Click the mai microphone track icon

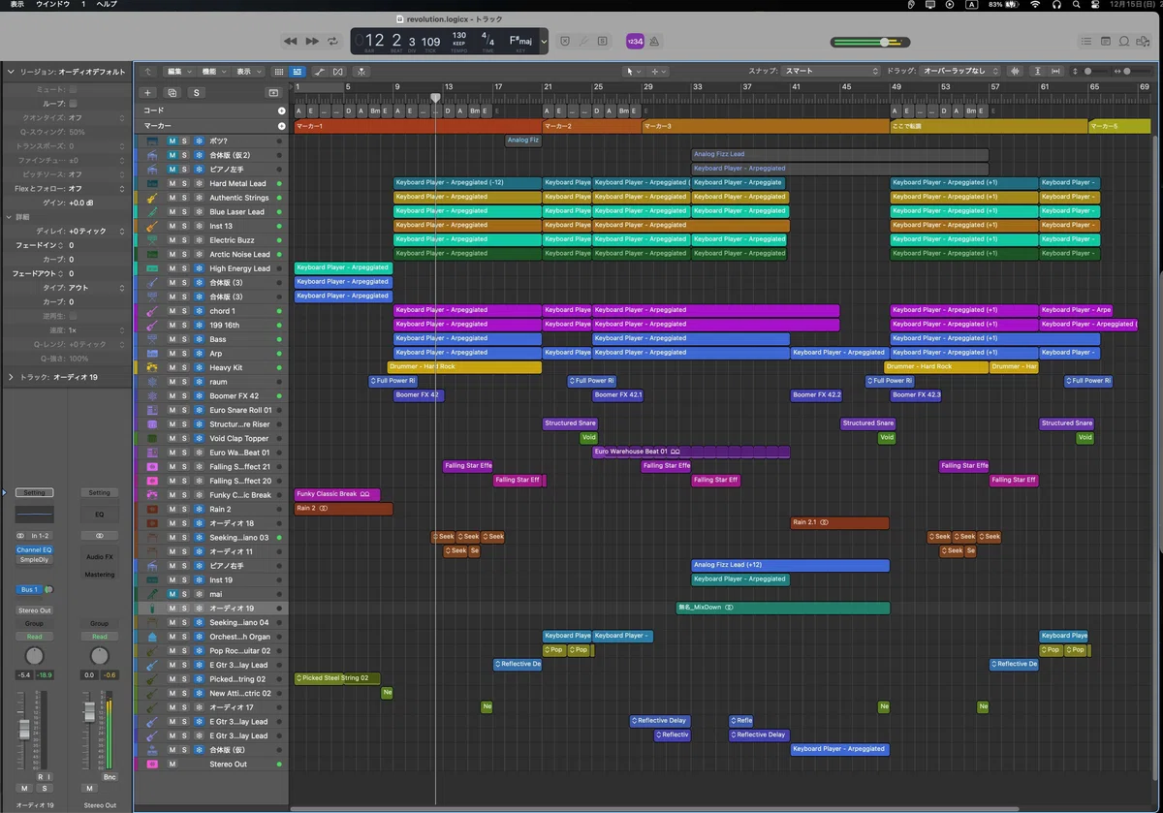click(x=152, y=594)
